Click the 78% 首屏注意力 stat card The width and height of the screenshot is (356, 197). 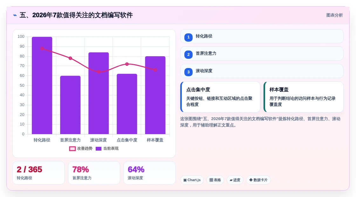[94, 173]
